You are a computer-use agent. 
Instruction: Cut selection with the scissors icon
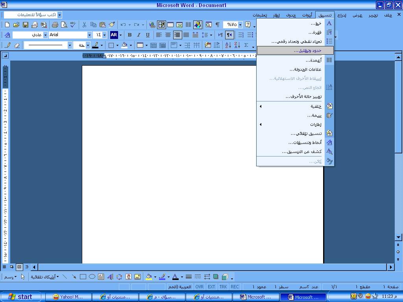pos(84,25)
